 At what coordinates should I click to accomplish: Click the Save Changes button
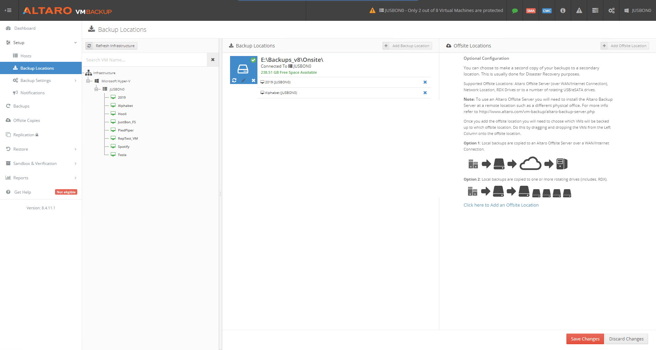coord(585,339)
